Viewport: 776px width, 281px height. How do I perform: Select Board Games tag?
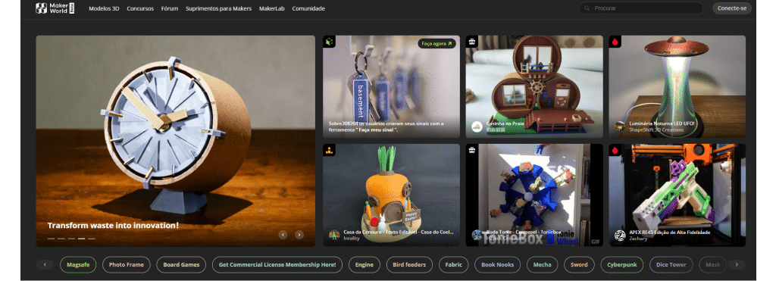click(181, 264)
